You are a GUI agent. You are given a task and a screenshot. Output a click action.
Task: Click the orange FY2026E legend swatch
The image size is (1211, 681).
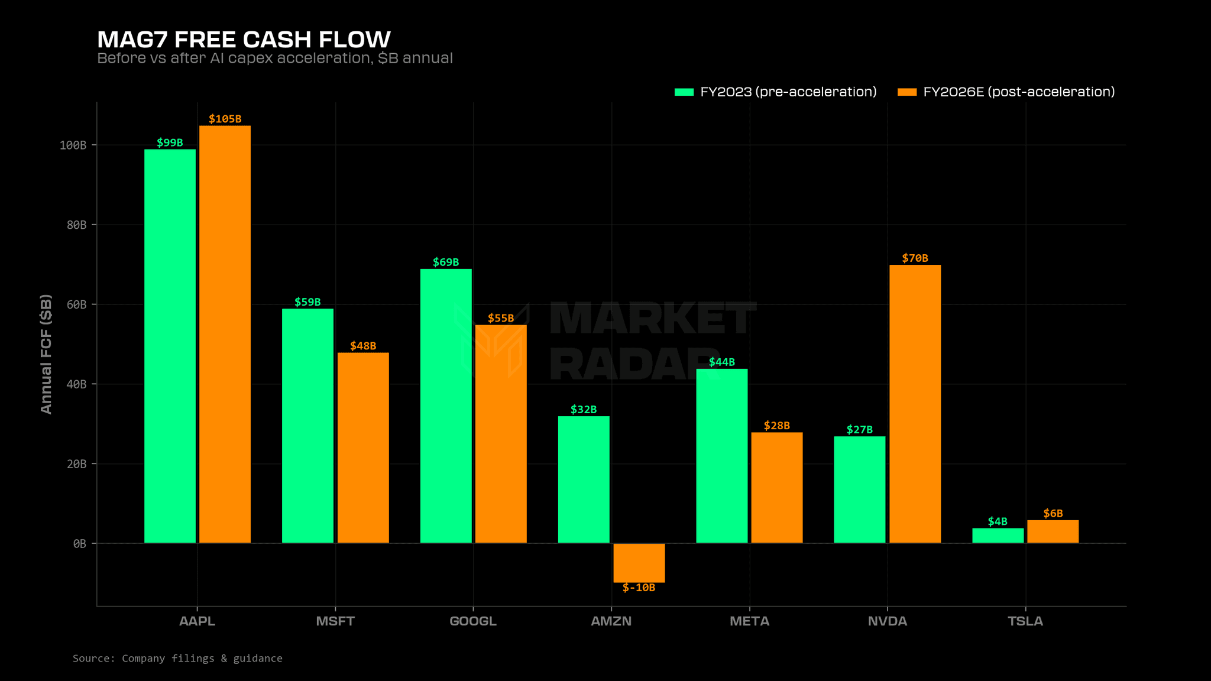click(907, 92)
